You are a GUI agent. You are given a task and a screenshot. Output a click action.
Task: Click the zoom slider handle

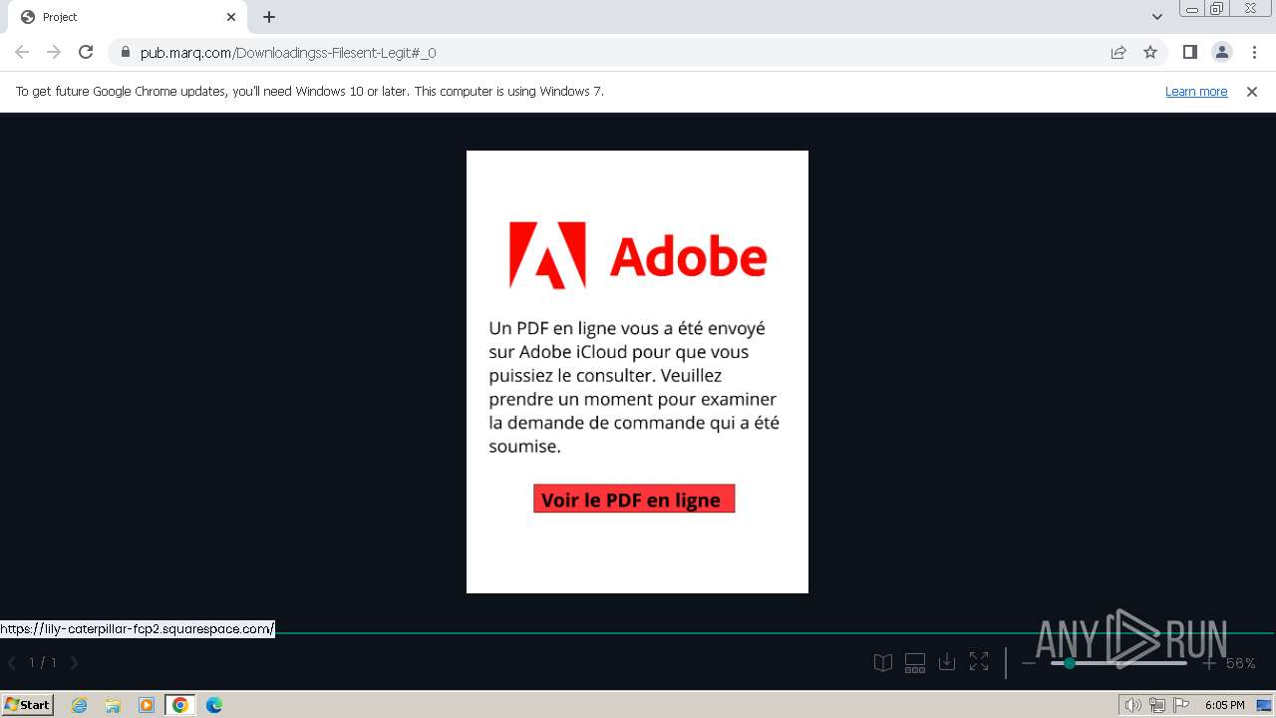pos(1070,663)
